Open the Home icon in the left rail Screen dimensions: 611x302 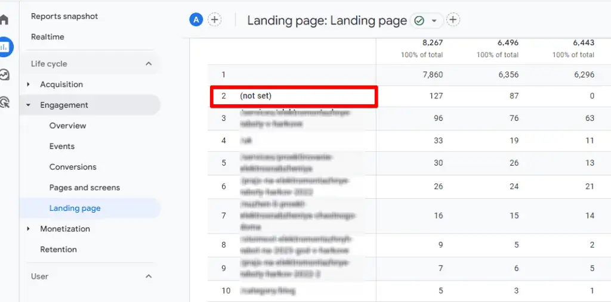tap(4, 20)
